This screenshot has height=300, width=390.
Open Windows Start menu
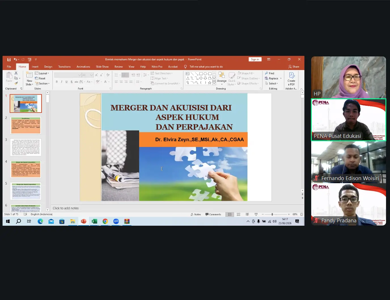tap(8, 221)
